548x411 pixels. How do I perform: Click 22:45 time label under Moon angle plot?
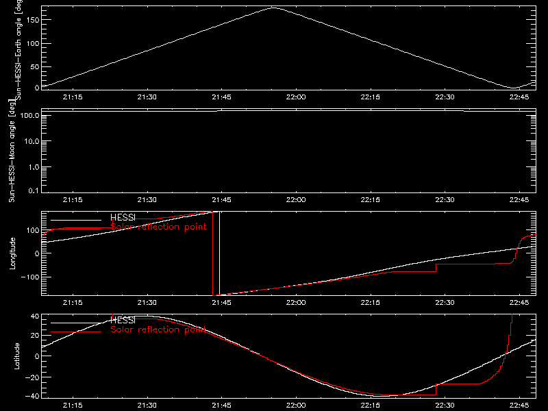[x=519, y=200]
